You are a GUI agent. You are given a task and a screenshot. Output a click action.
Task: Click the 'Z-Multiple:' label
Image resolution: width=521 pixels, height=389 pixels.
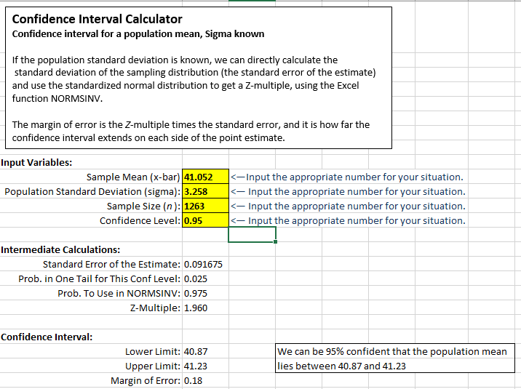click(x=155, y=308)
